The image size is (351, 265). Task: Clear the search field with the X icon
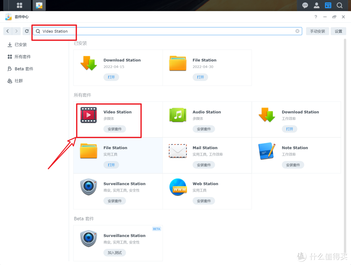coord(297,31)
